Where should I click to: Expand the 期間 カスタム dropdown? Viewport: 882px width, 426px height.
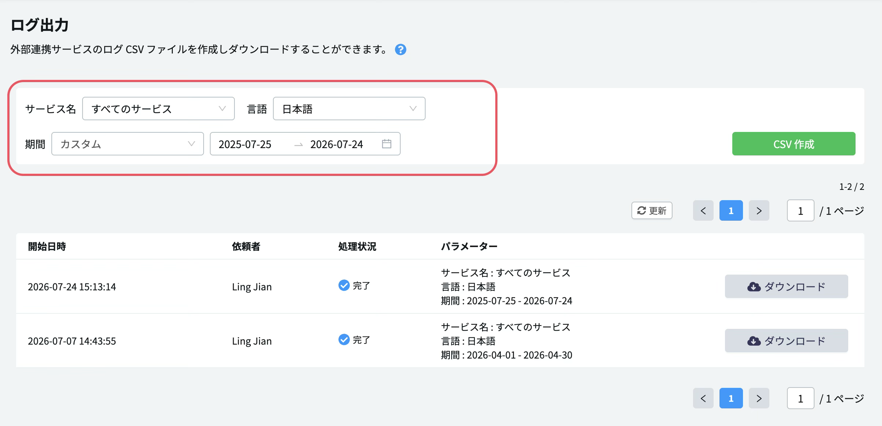click(127, 144)
